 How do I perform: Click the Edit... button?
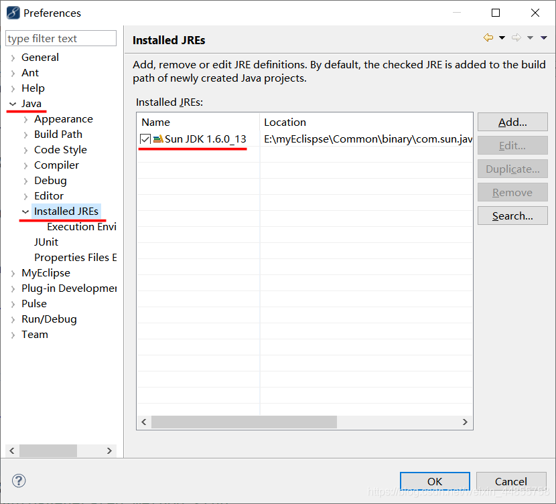512,145
